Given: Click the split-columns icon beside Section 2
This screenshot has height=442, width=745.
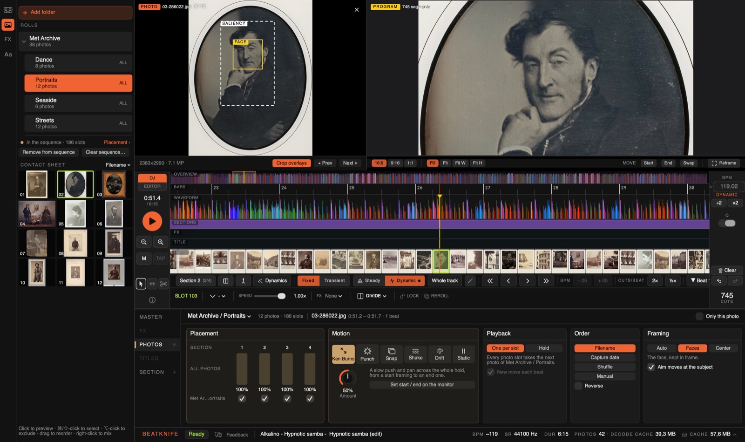Looking at the screenshot, I should tap(225, 281).
